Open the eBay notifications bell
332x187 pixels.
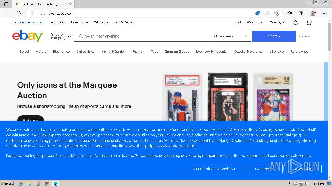point(295,23)
